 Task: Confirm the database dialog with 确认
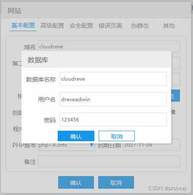[76, 136]
